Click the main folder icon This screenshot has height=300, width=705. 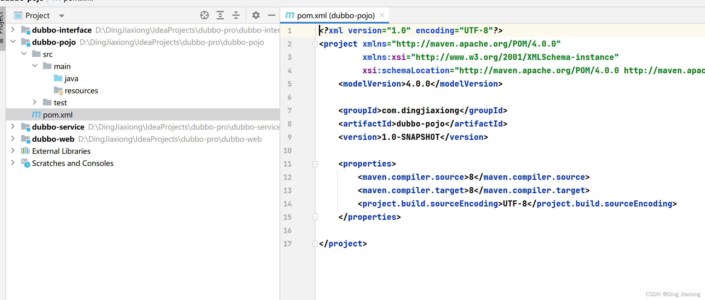click(47, 66)
